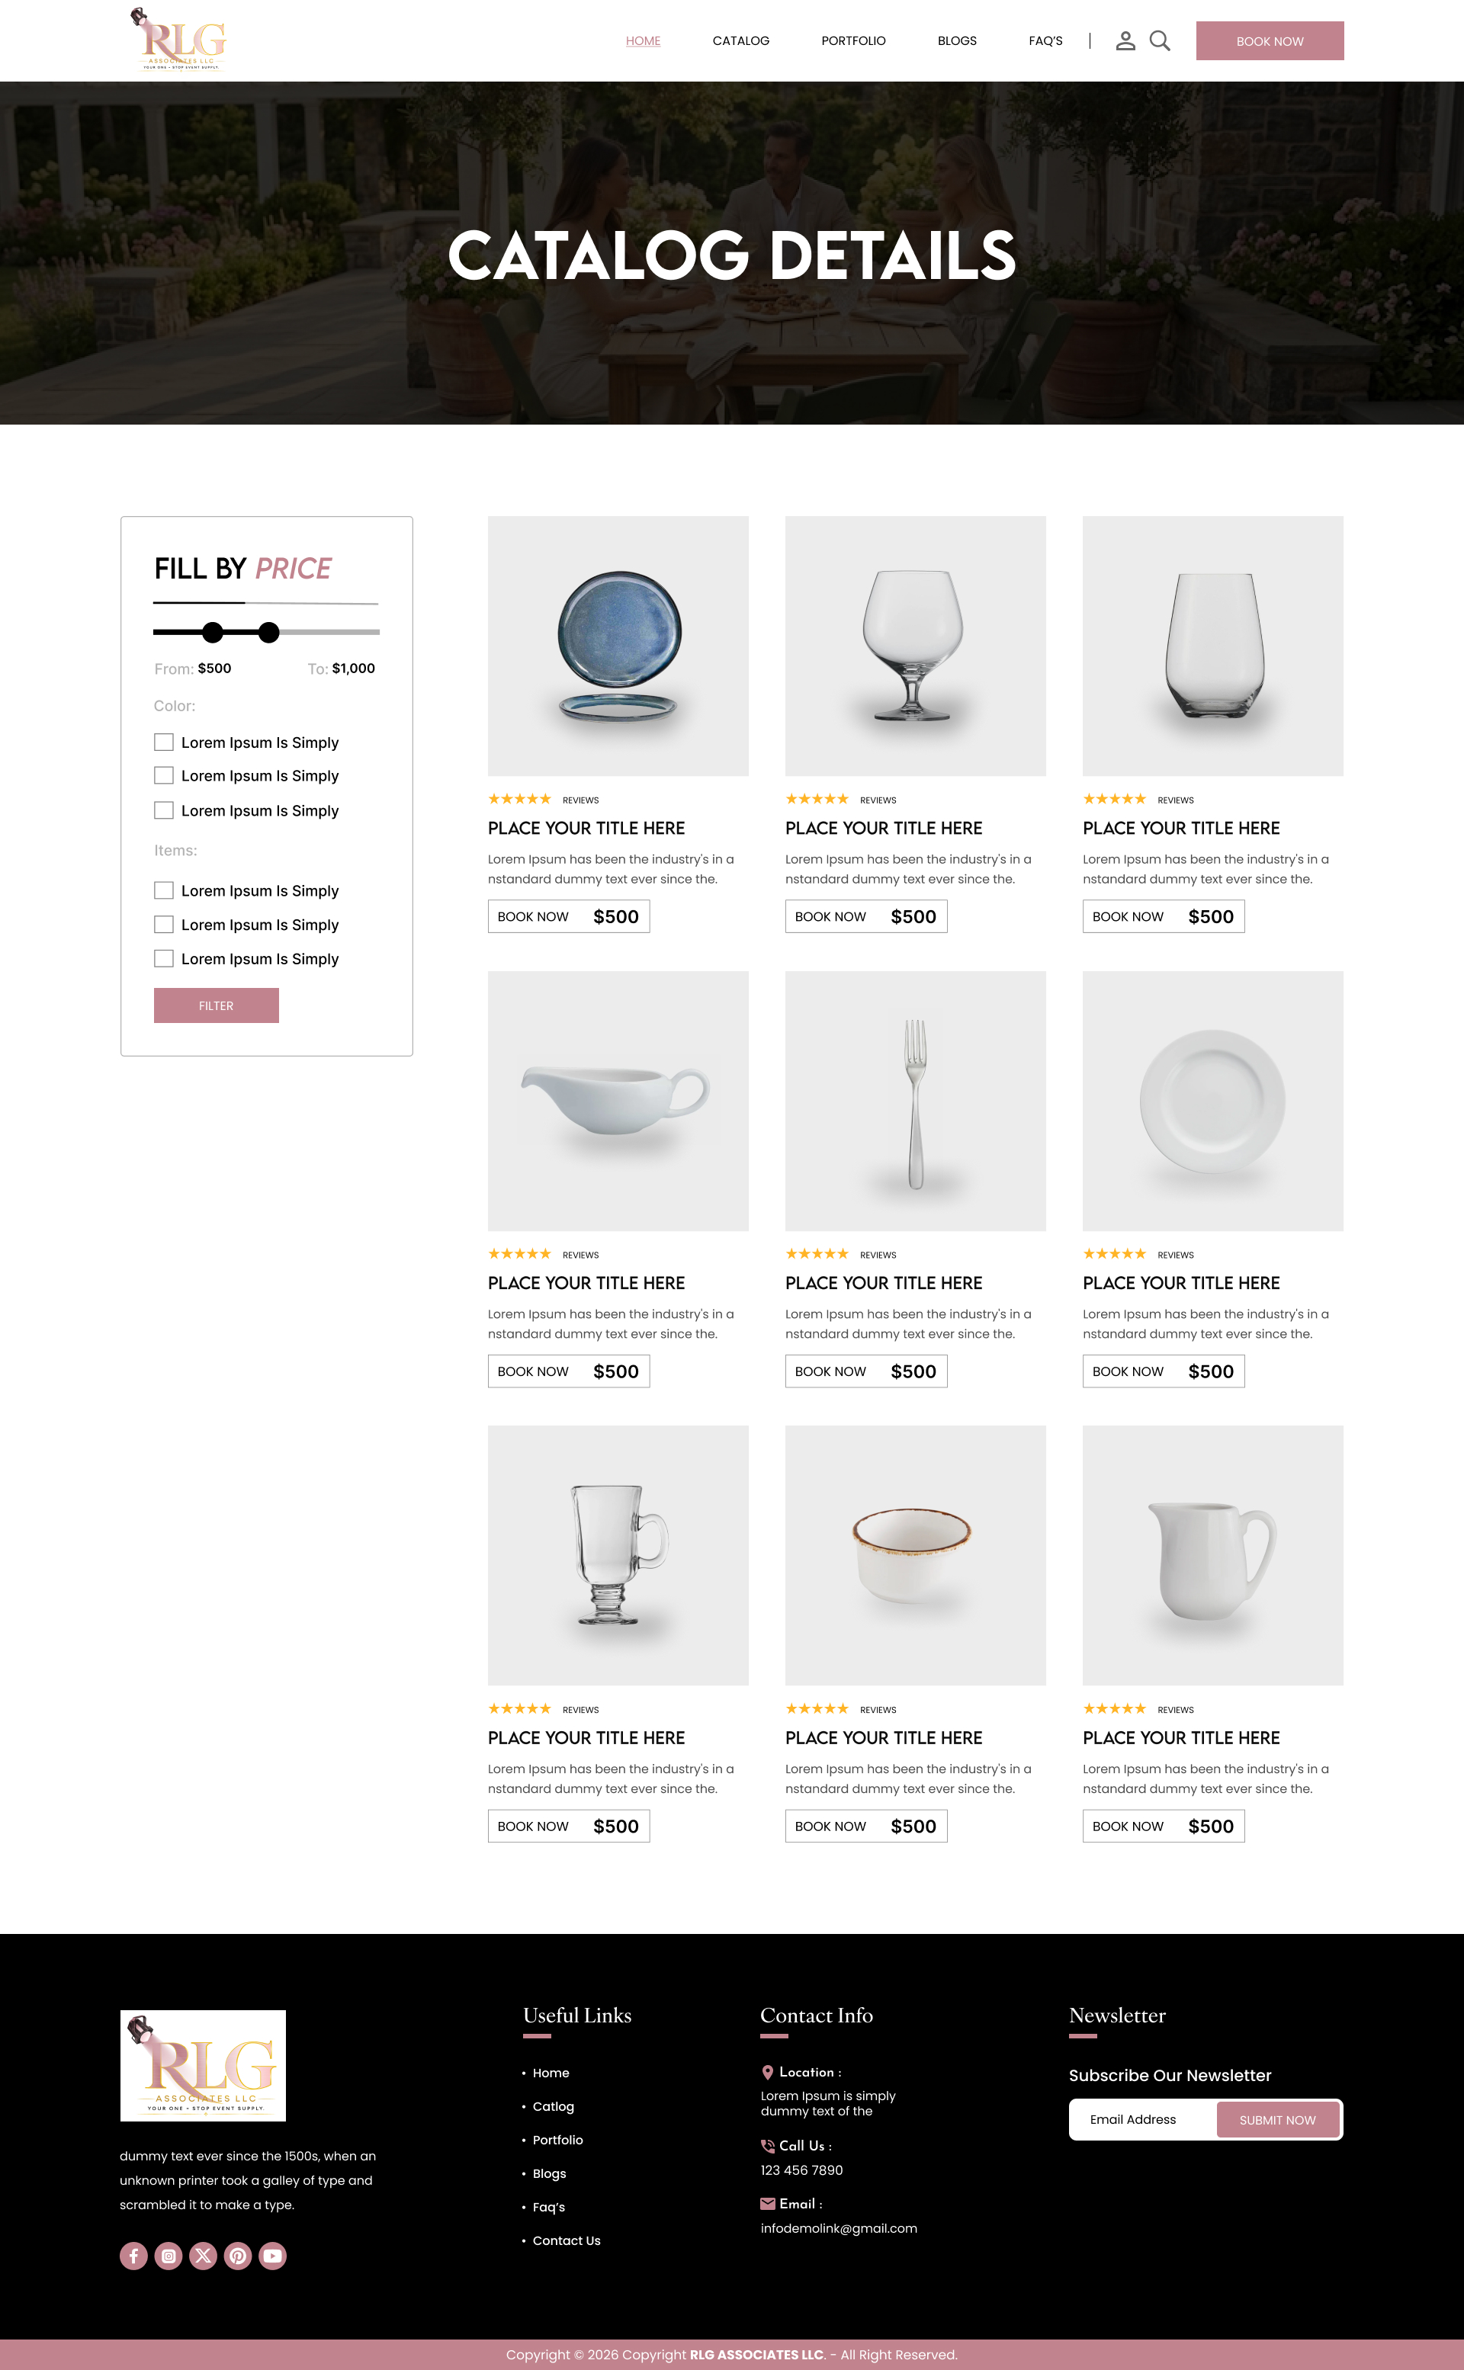Viewport: 1464px width, 2370px height.
Task: Focus the Email Address newsletter field
Action: point(1142,2119)
